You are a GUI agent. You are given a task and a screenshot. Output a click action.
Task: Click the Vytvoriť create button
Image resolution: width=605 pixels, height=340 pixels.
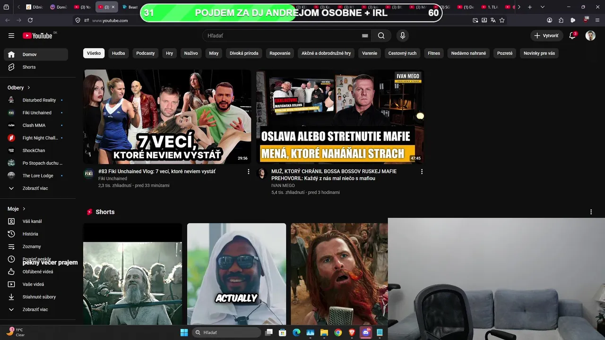[x=547, y=35]
